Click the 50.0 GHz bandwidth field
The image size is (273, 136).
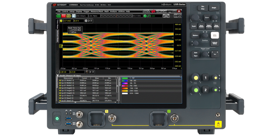click(138, 16)
